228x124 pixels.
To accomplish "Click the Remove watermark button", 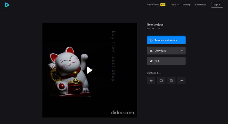I will [166, 40].
